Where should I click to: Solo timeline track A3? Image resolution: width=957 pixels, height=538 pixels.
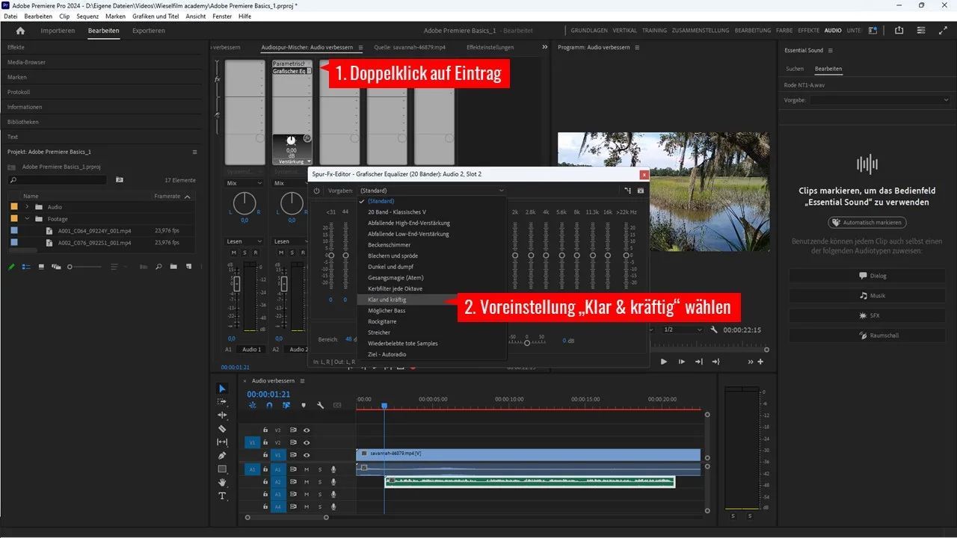[320, 495]
